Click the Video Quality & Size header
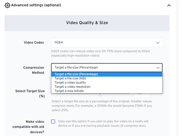The width and height of the screenshot is (182, 136). (x=87, y=23)
